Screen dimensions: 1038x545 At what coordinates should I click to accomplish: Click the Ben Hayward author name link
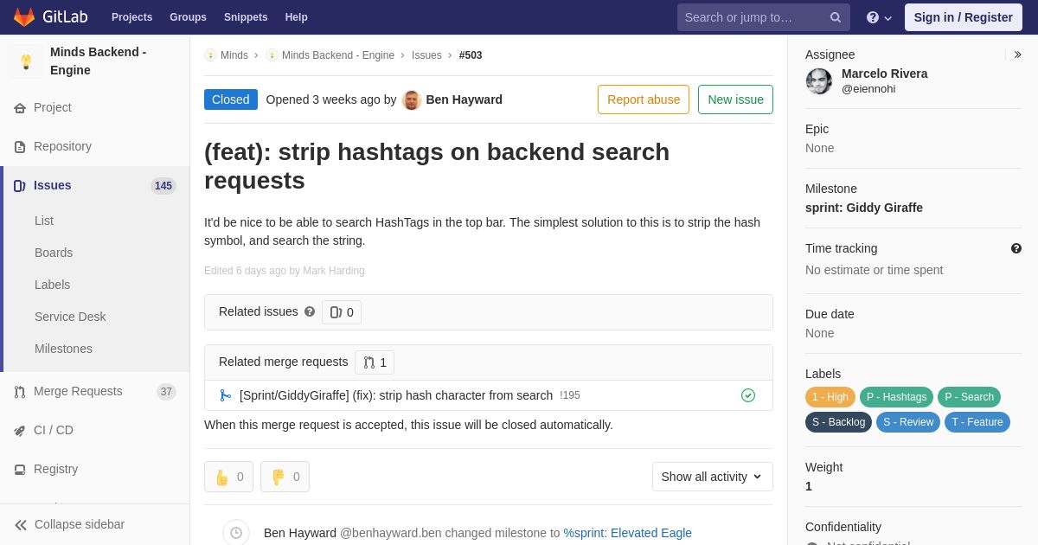click(x=465, y=99)
